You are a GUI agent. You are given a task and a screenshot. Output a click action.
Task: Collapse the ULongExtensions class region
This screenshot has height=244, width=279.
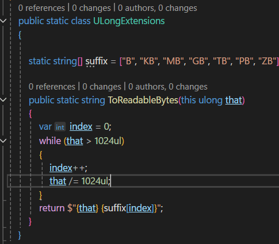click(3, 21)
